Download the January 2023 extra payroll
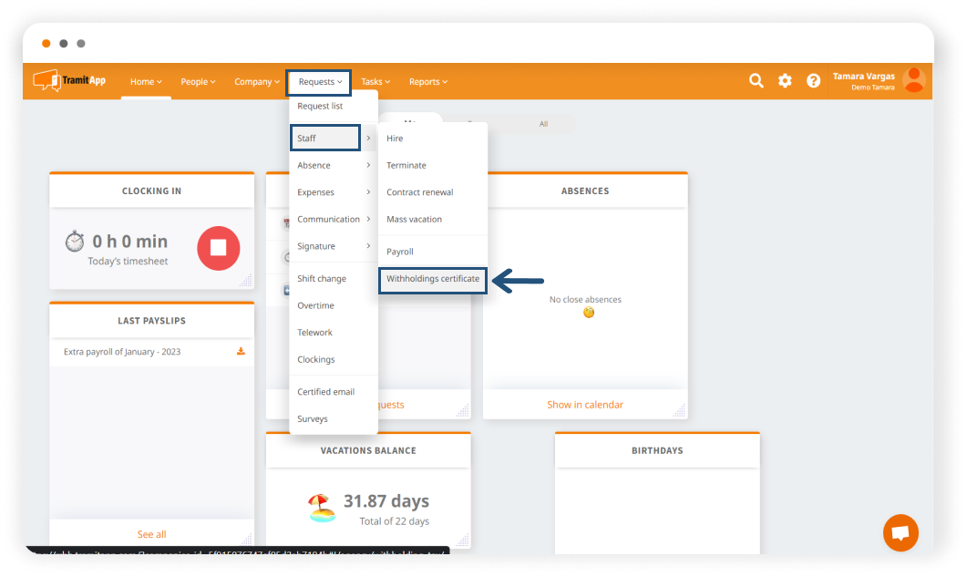 [241, 352]
